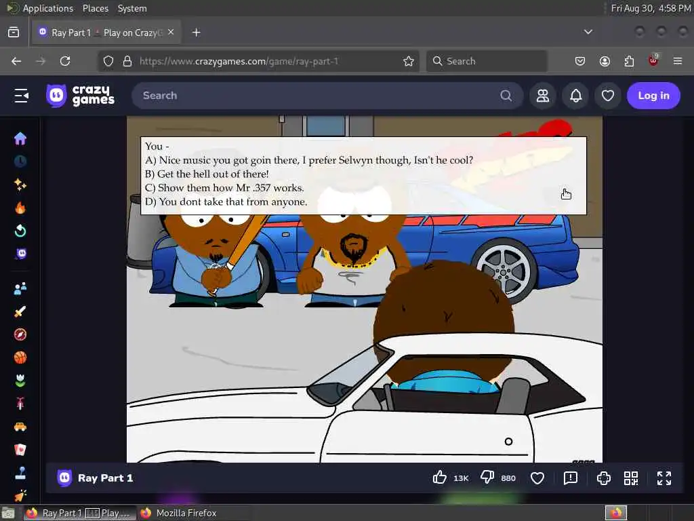This screenshot has width=694, height=521.
Task: Add Ray Part 1 to favorites heart
Action: 537,478
